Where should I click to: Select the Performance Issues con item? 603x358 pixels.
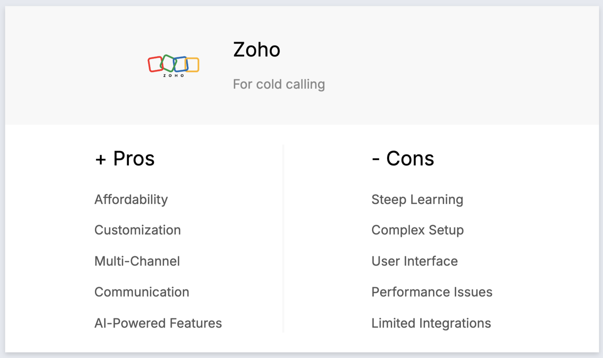(x=432, y=292)
